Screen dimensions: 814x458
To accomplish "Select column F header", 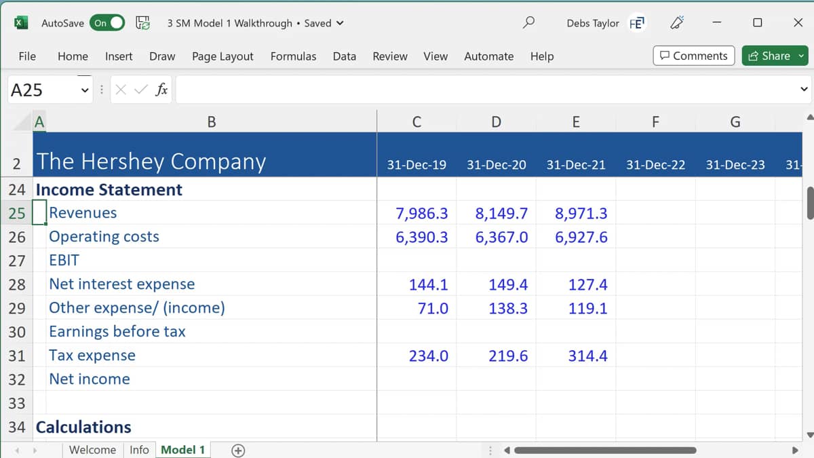I will click(655, 122).
